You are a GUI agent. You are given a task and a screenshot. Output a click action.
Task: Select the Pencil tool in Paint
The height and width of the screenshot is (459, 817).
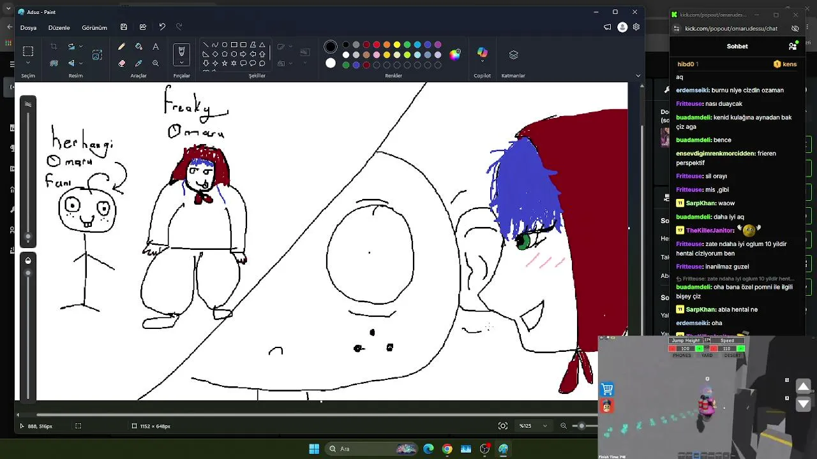click(121, 47)
